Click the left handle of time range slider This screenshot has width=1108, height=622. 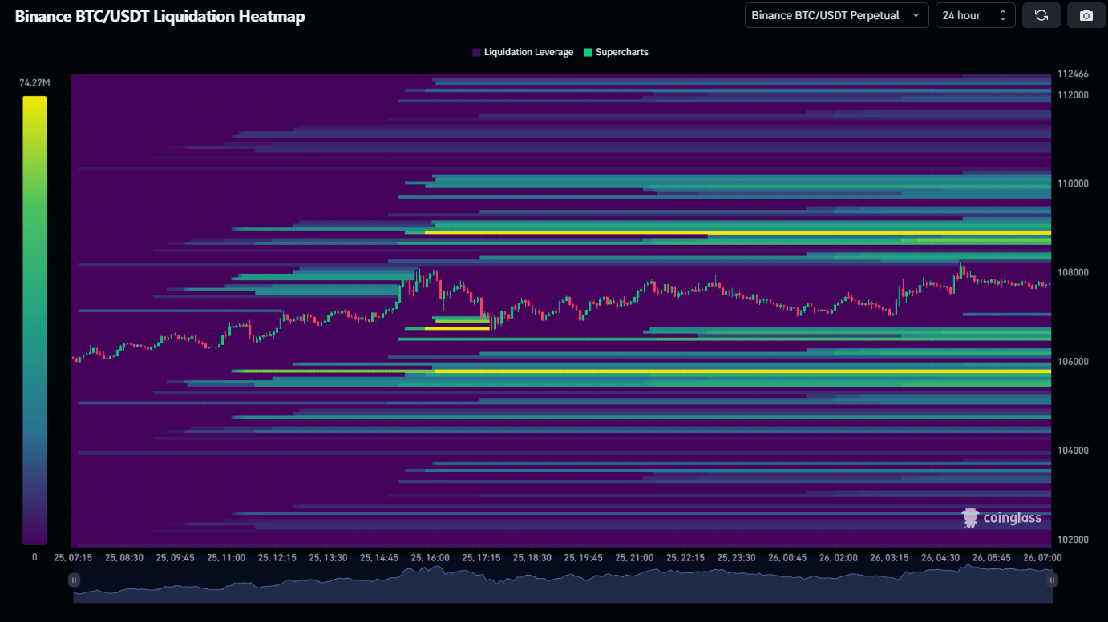74,580
